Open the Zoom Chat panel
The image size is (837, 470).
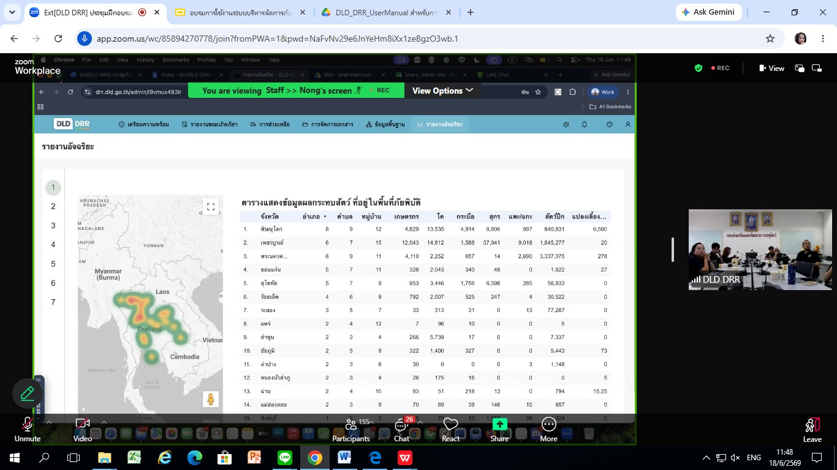pyautogui.click(x=402, y=430)
